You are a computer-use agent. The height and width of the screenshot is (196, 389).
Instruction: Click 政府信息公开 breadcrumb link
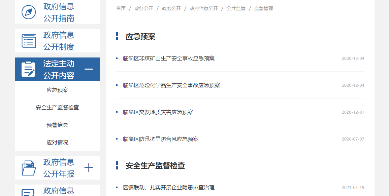[x=204, y=8]
